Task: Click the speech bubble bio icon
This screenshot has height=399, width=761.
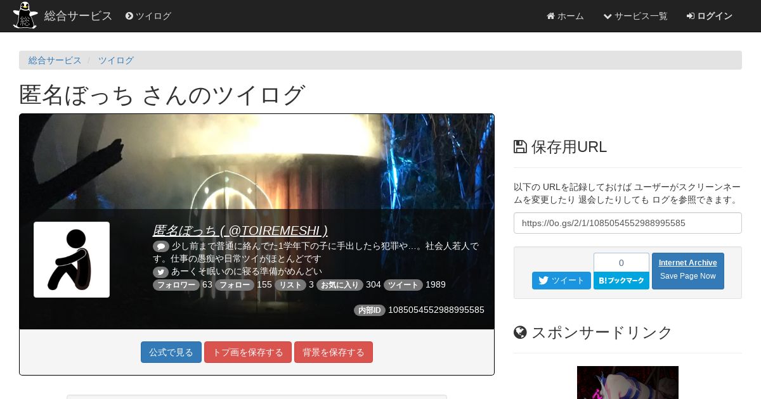Action: pyautogui.click(x=161, y=246)
